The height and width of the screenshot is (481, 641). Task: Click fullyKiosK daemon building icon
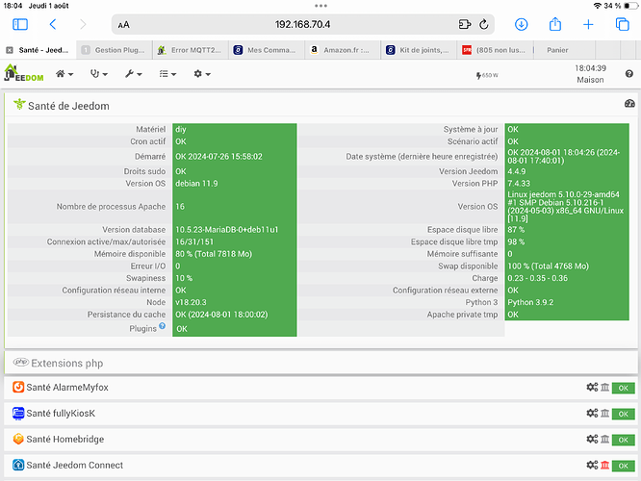605,413
